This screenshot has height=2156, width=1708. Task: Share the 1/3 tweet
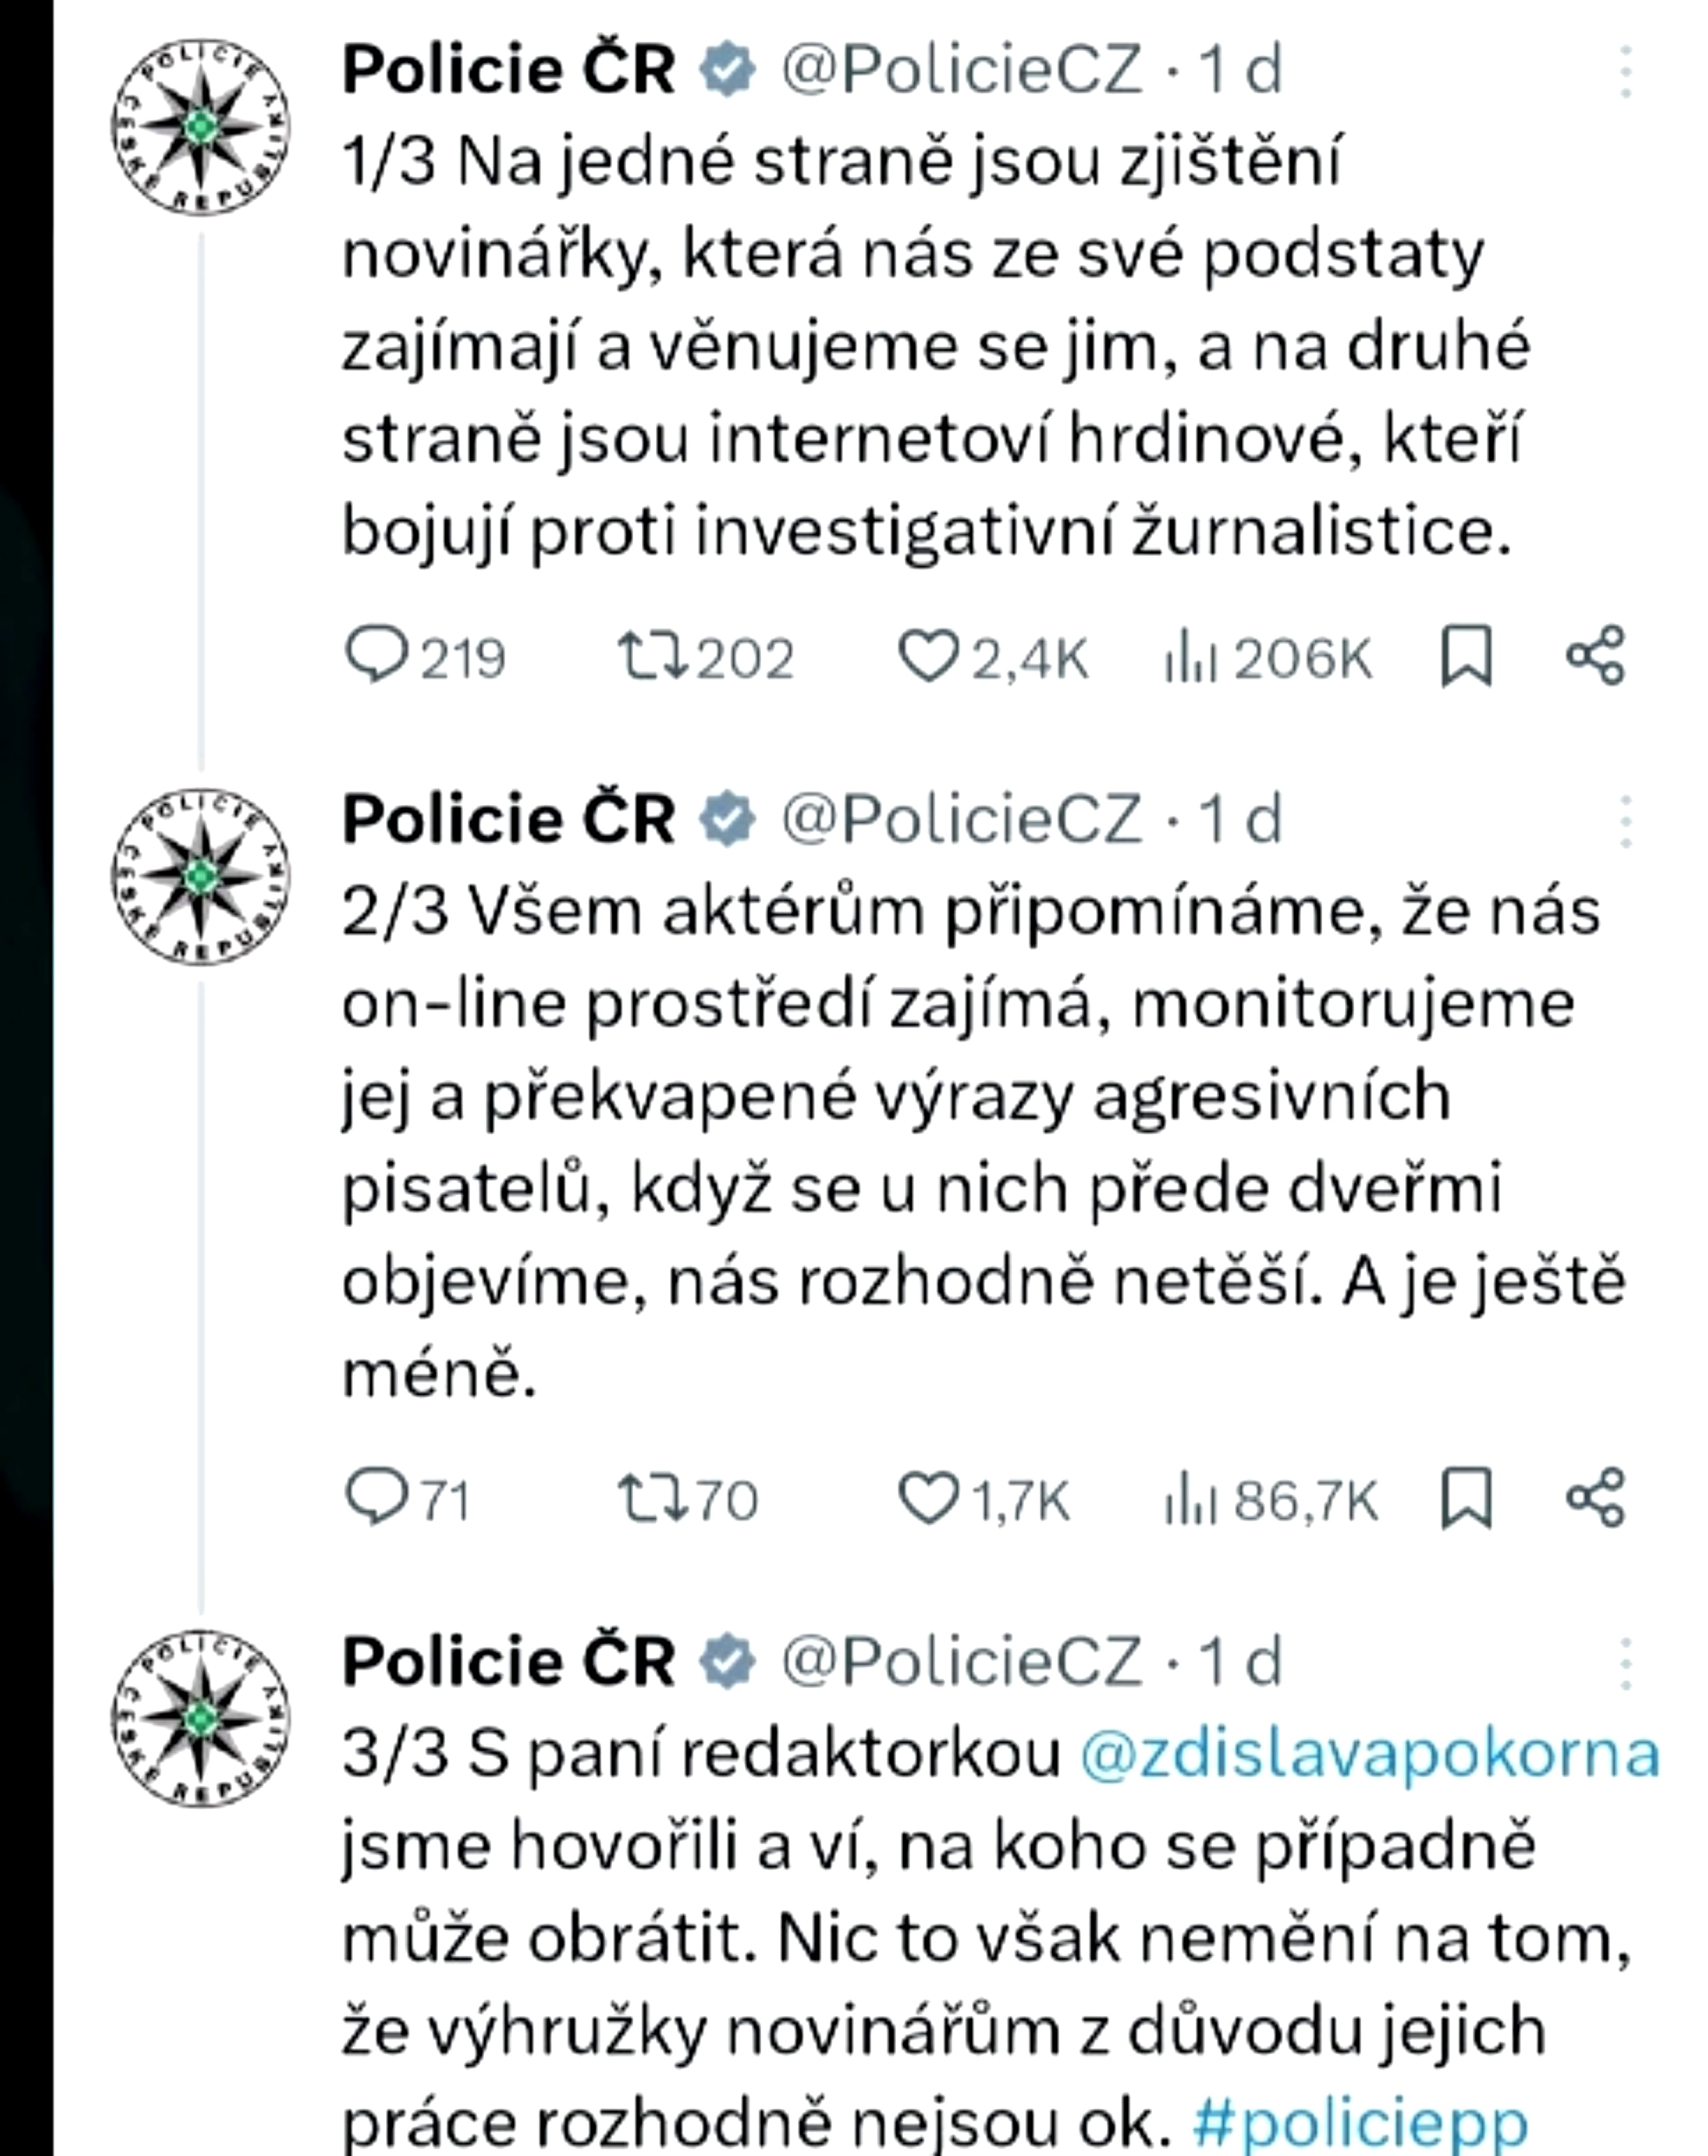[x=1595, y=656]
